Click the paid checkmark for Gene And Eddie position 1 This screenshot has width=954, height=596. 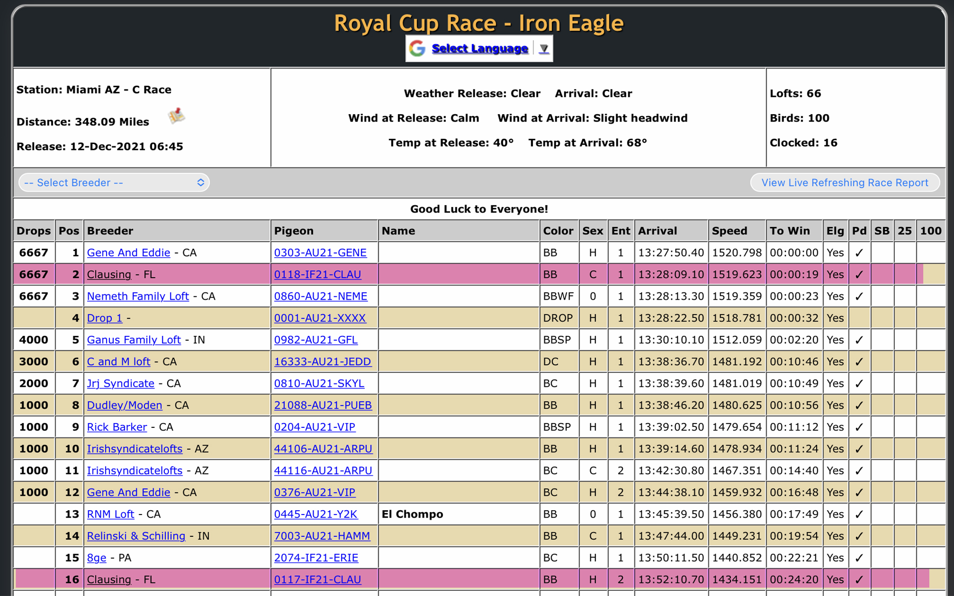[x=859, y=253]
